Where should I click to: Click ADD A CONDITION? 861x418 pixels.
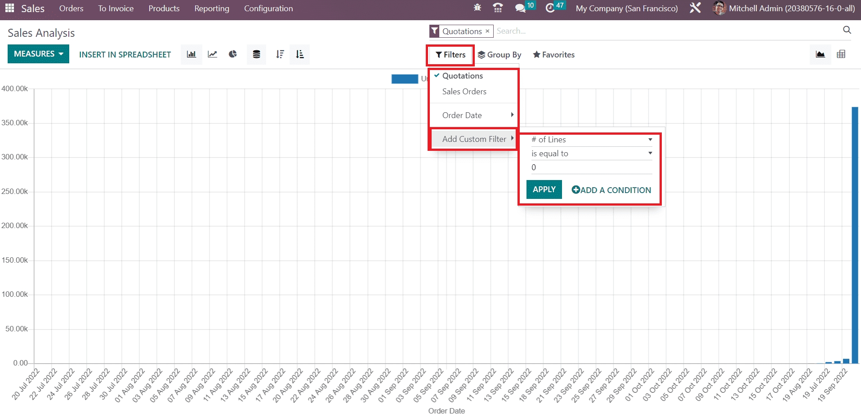point(611,190)
